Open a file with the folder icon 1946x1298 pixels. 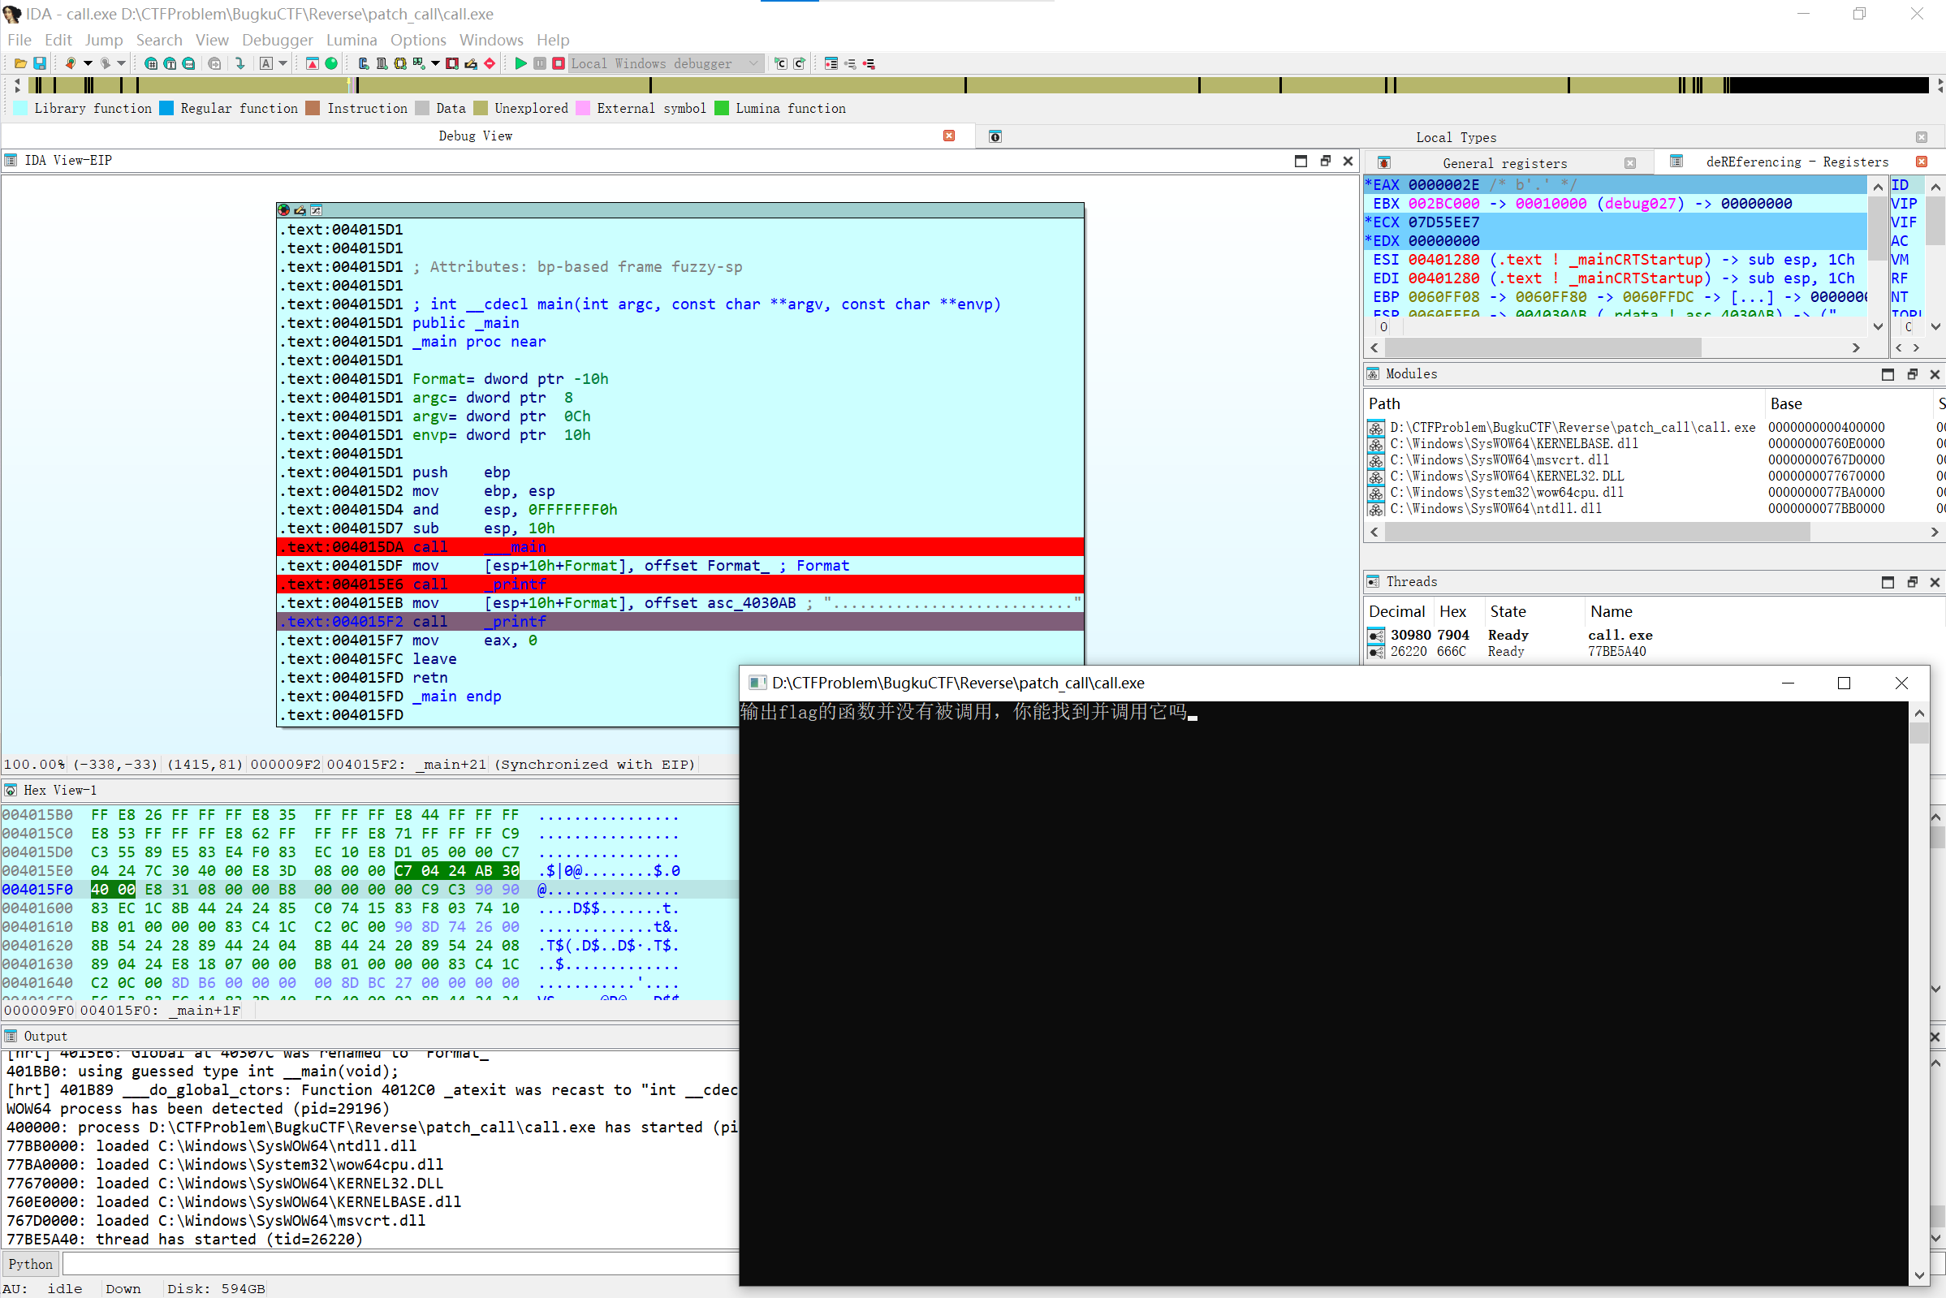click(20, 63)
